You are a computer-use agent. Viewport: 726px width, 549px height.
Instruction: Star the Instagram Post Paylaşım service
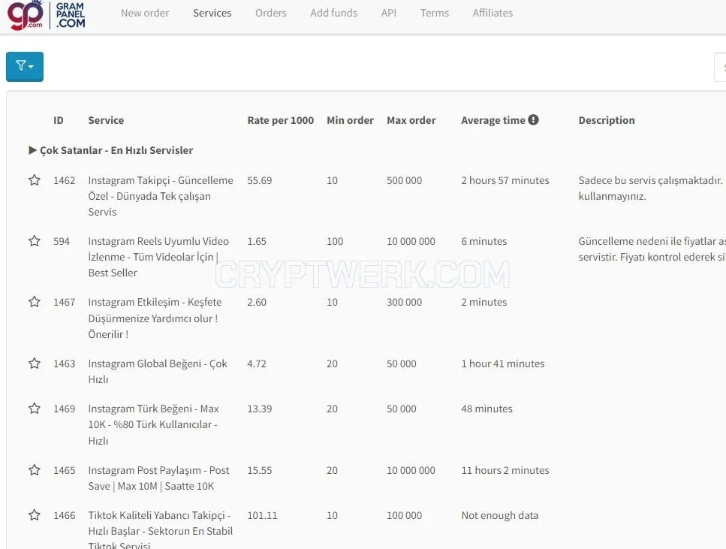[35, 470]
